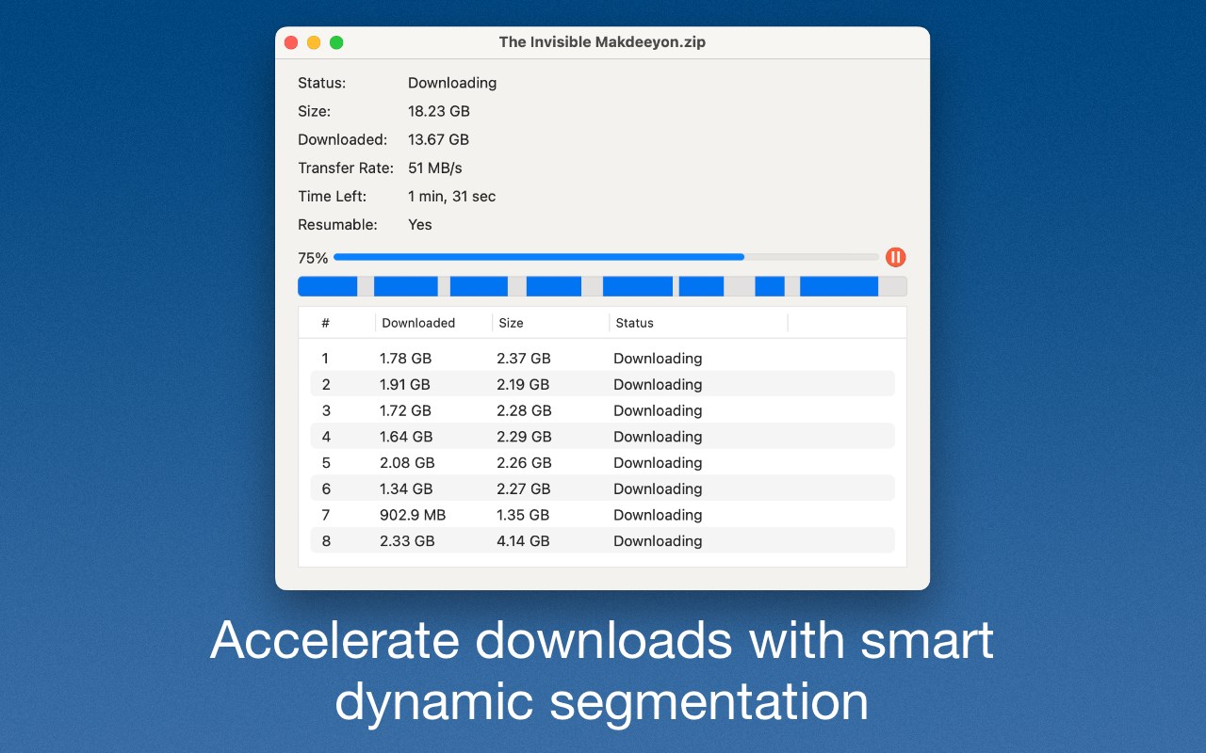The height and width of the screenshot is (753, 1206).
Task: Click the 2.29 GB size cell
Action: pos(524,437)
